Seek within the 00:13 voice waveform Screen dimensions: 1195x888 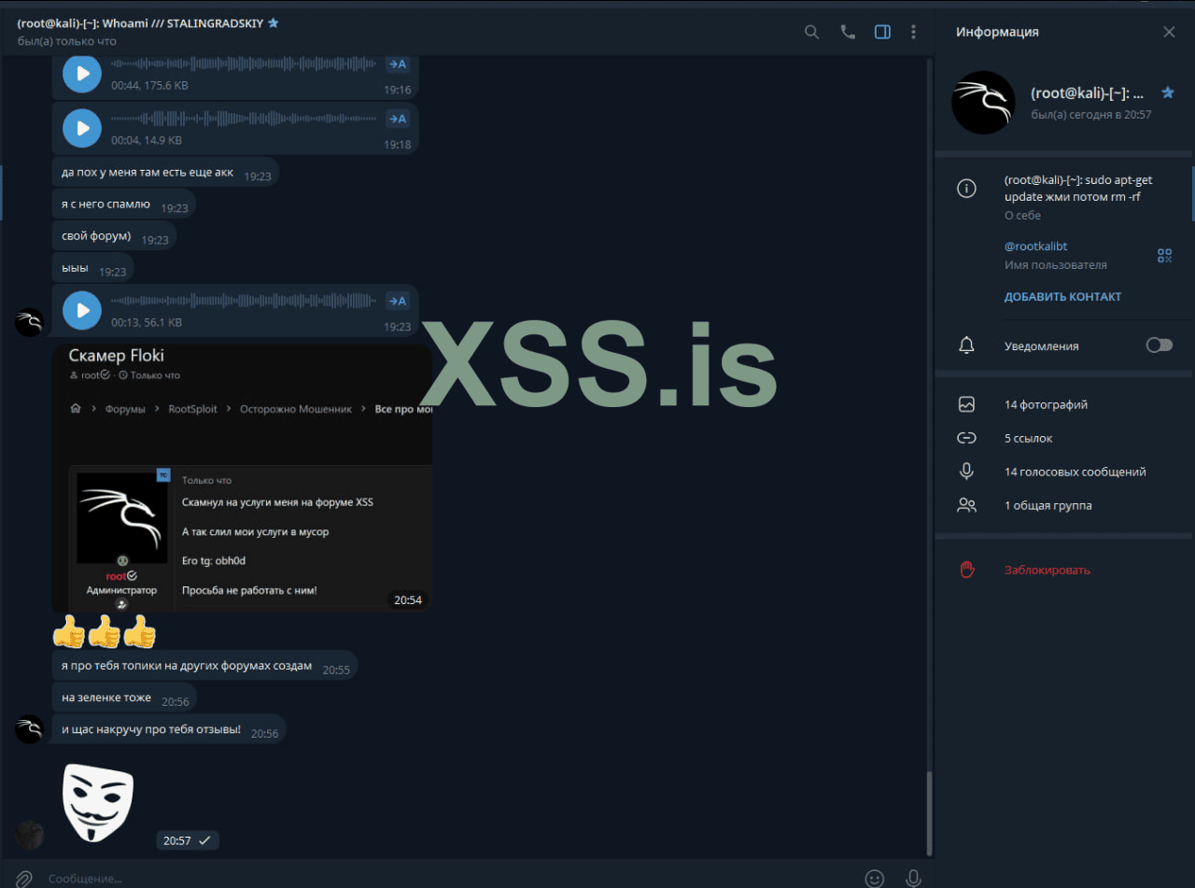tap(244, 301)
